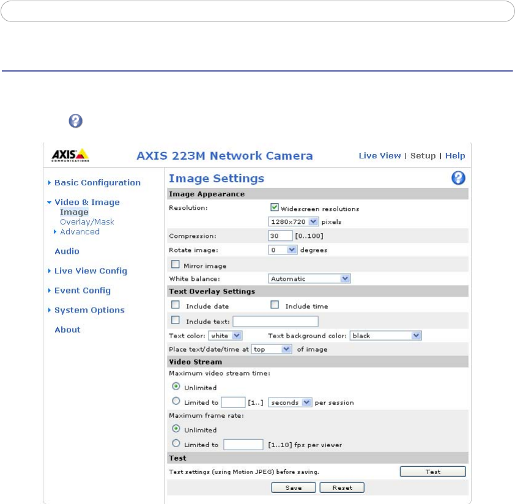This screenshot has height=504, width=515.
Task: Expand the Basic Configuration menu
Action: [97, 182]
